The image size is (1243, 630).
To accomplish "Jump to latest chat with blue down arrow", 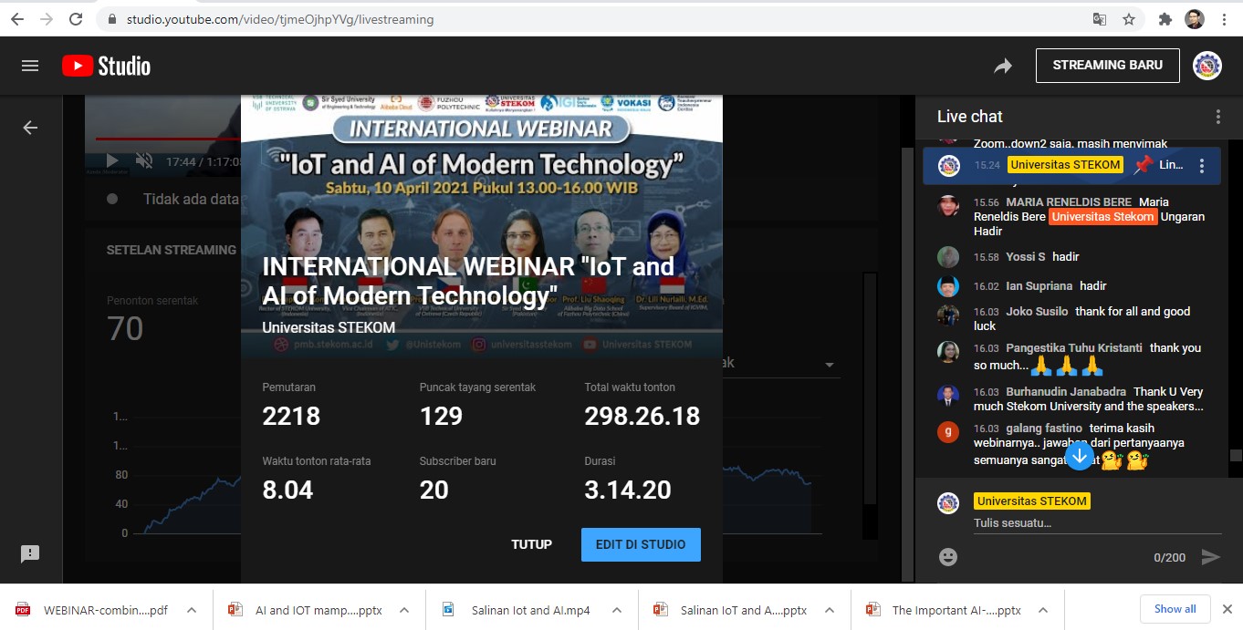I will click(1080, 455).
